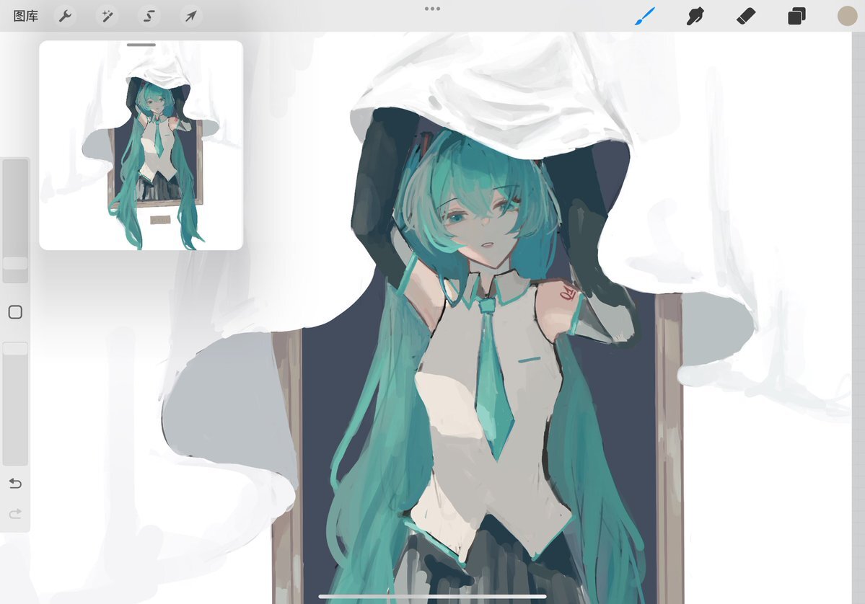Open the active color swatch picker
Screen dimensions: 865x604
click(x=848, y=16)
